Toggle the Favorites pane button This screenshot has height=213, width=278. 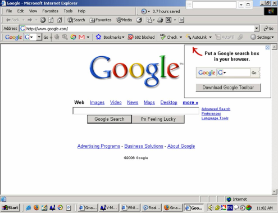pyautogui.click(x=101, y=20)
